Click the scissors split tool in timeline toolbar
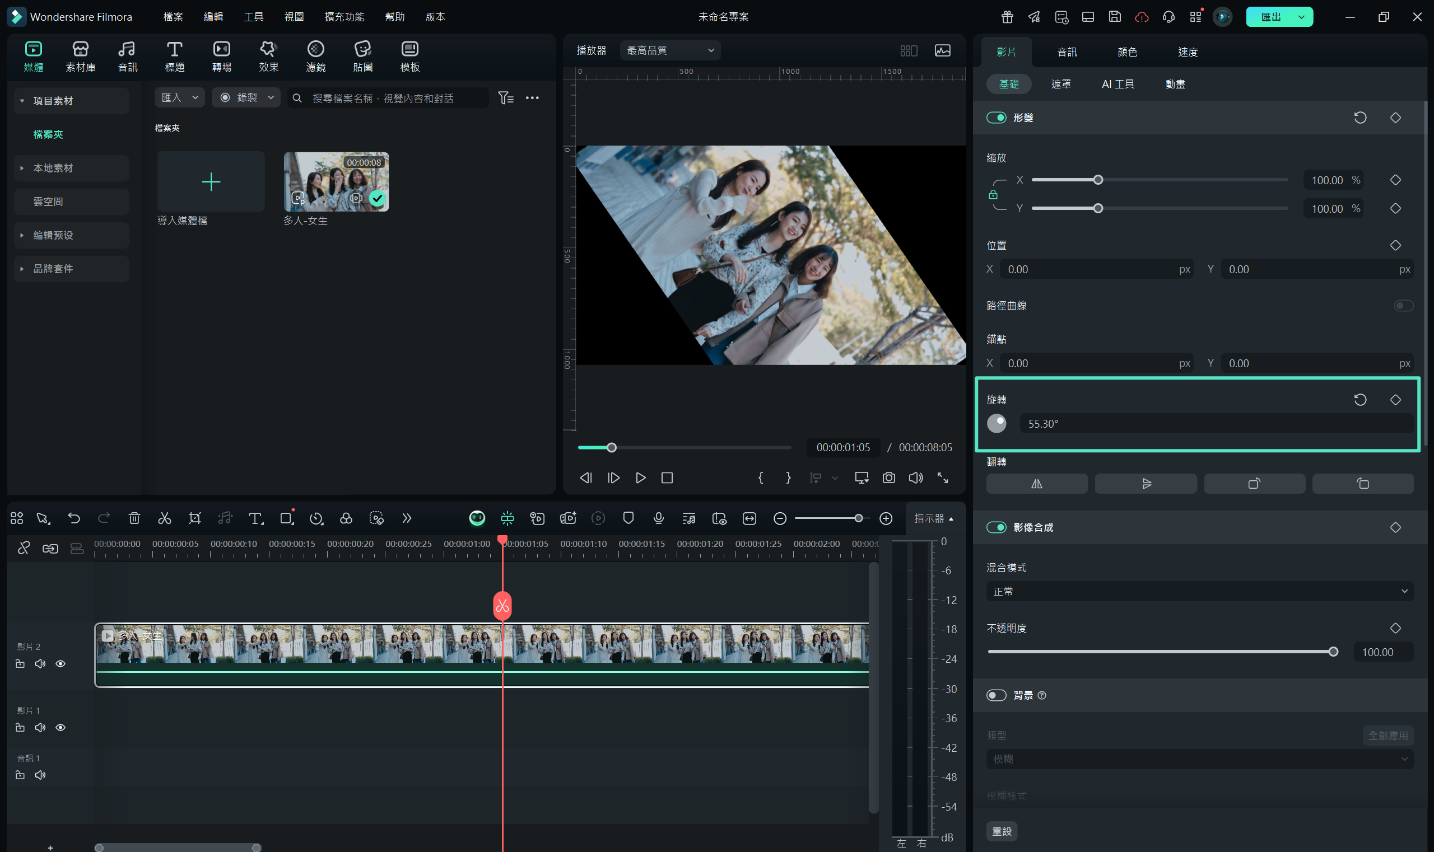This screenshot has width=1434, height=852. pyautogui.click(x=164, y=518)
